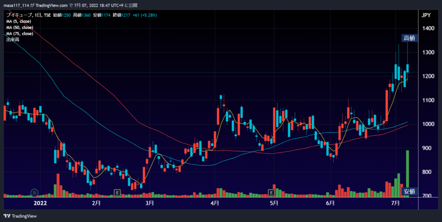Click the 2月 time axis label
This screenshot has height=222, width=442.
(x=96, y=203)
